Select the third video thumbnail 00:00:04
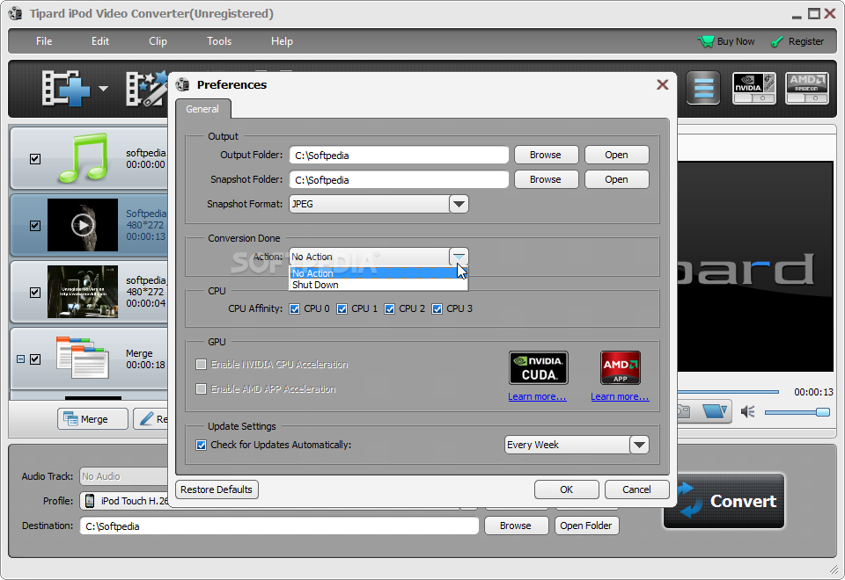845x580 pixels. (x=83, y=292)
